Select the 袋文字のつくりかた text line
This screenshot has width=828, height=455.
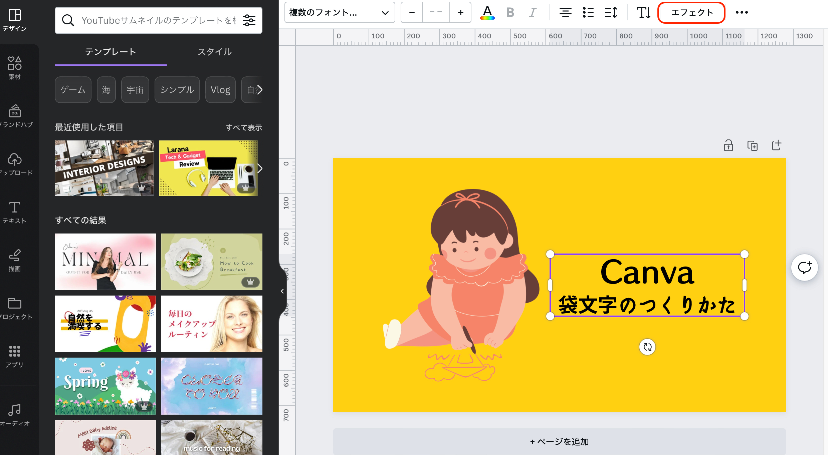click(647, 305)
